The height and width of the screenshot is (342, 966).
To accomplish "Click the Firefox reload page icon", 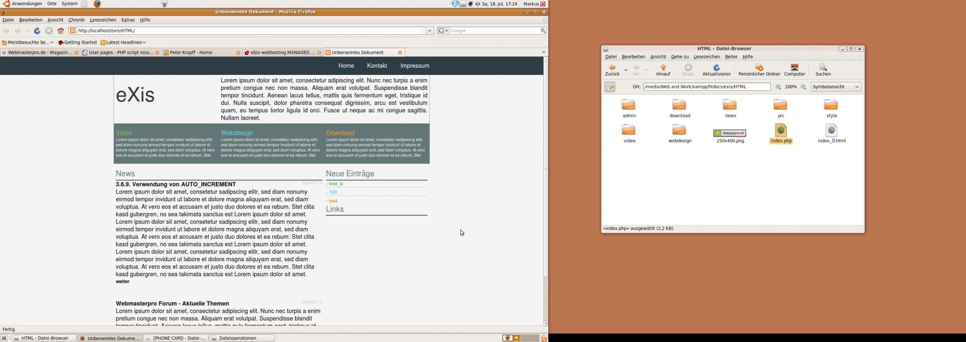I will tap(37, 31).
